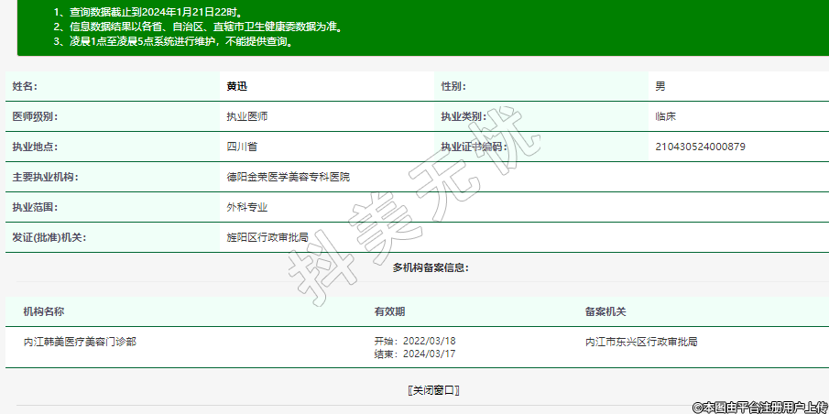Click the name value 黄迅
This screenshot has width=829, height=414.
click(x=237, y=86)
